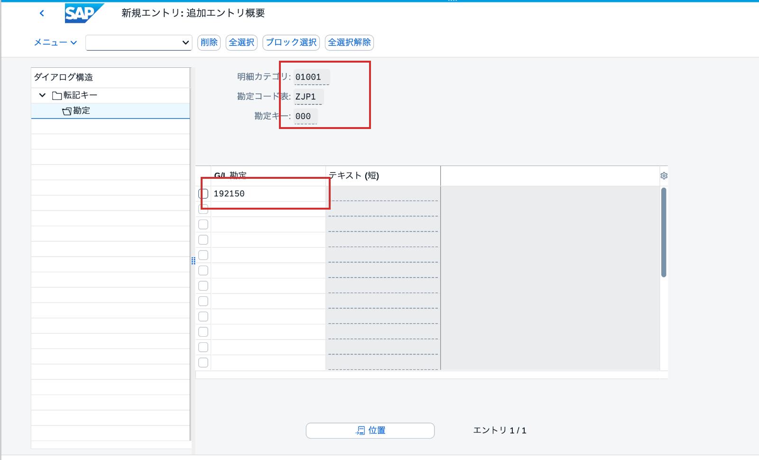Screen dimensions: 759x460
Task: Open the command field combo box
Action: click(139, 42)
